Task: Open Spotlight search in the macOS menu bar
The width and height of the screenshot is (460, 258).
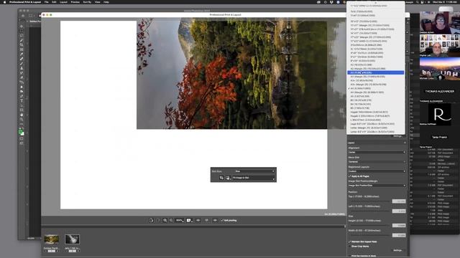Action: click(417, 2)
